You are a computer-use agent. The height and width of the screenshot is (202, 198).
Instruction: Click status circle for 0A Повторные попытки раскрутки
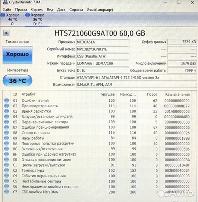7,143
